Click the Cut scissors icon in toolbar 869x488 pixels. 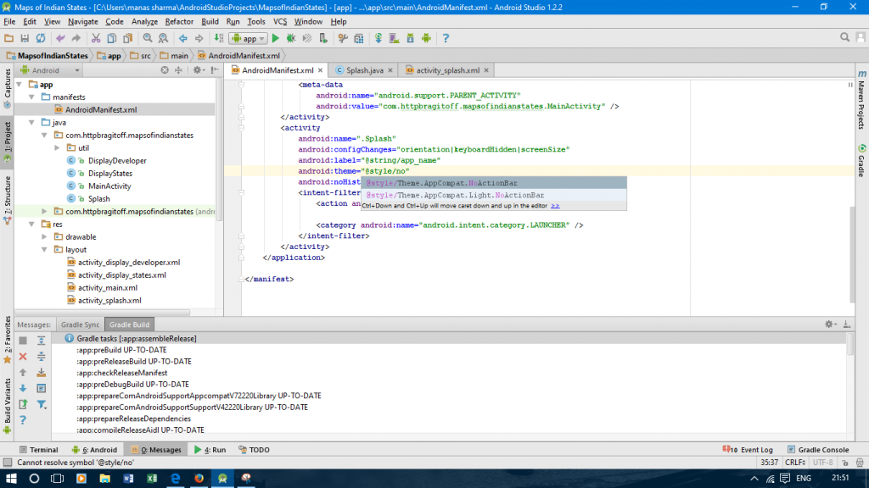[x=94, y=38]
